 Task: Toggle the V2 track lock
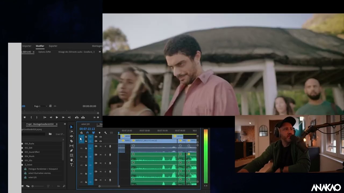coord(86,137)
